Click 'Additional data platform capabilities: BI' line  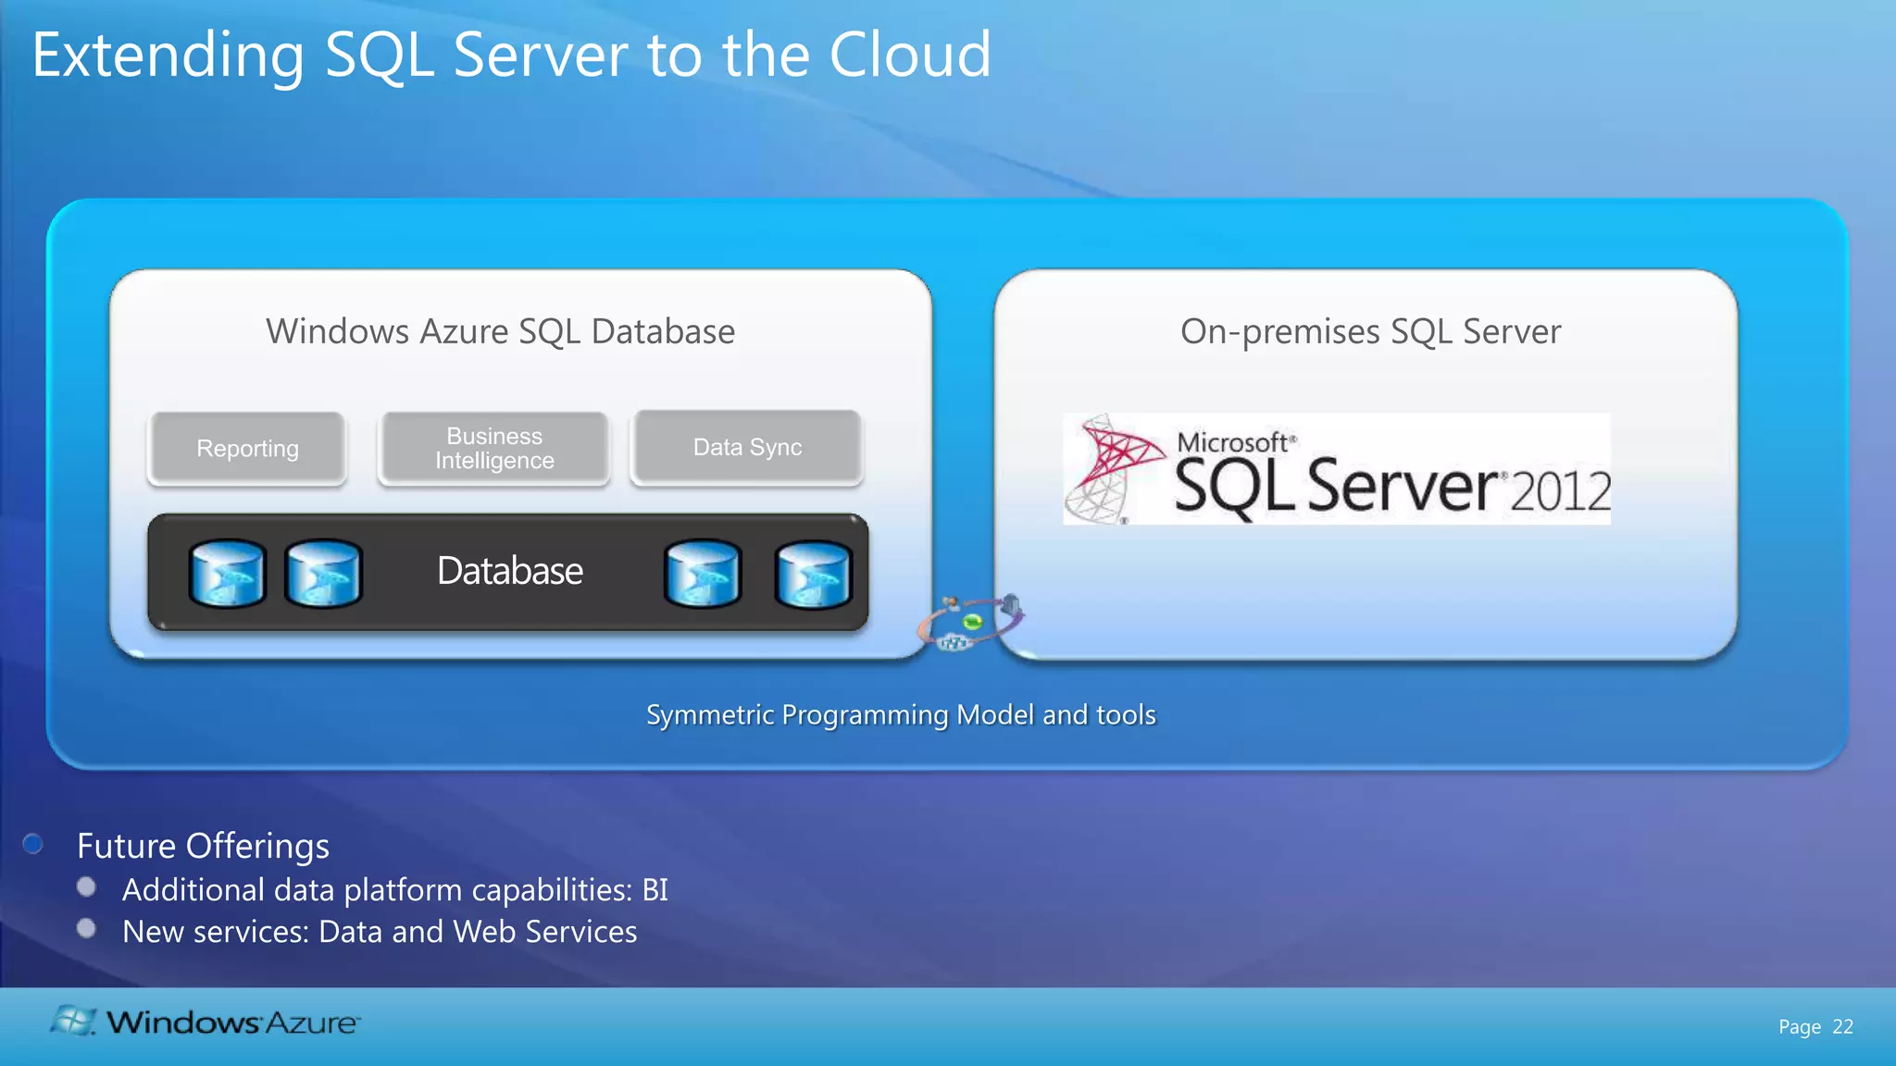(x=395, y=889)
